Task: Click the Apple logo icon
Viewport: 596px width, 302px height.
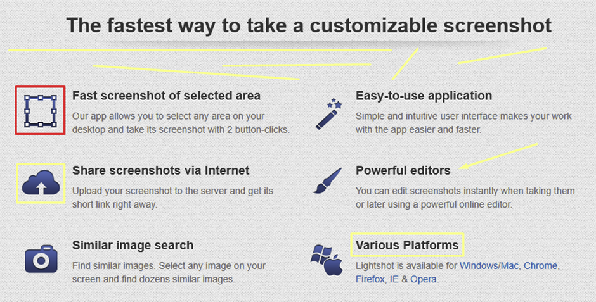Action: [x=334, y=265]
